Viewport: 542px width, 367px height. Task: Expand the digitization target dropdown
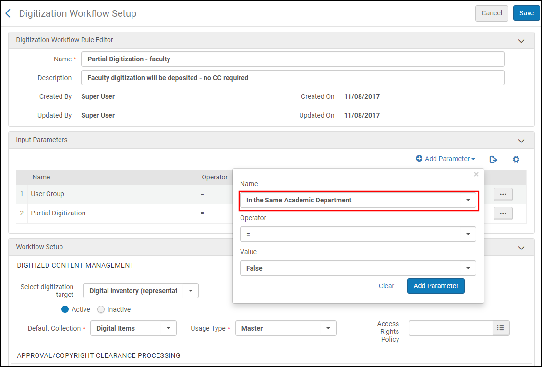[141, 291]
